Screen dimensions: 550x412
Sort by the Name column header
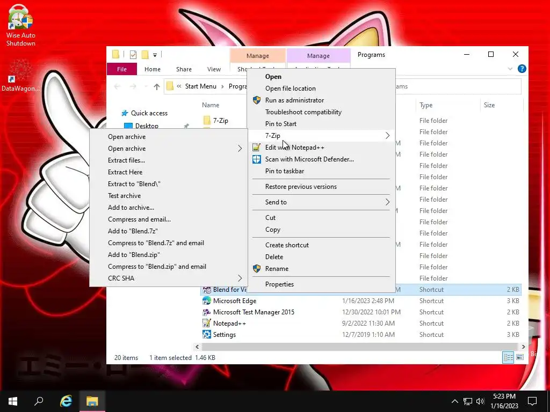tap(211, 105)
